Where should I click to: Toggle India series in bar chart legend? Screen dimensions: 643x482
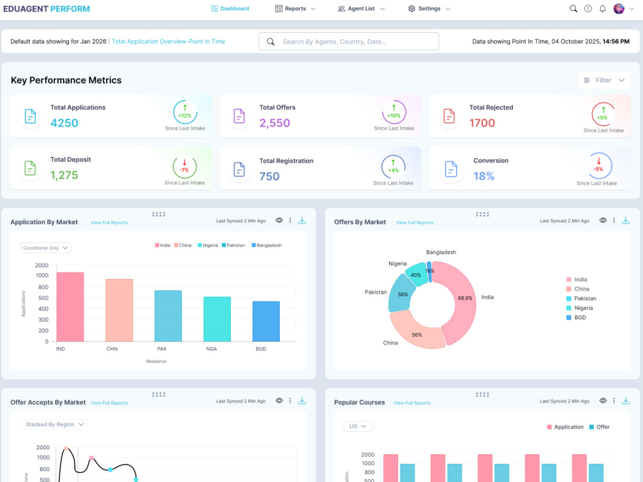(163, 245)
